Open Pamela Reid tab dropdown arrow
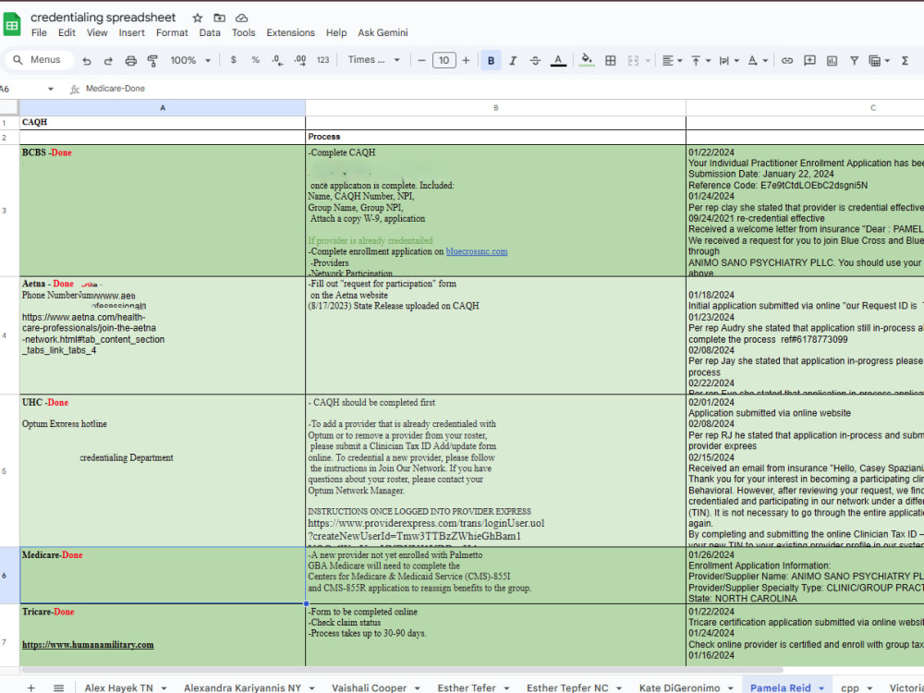The height and width of the screenshot is (693, 924). 821,688
